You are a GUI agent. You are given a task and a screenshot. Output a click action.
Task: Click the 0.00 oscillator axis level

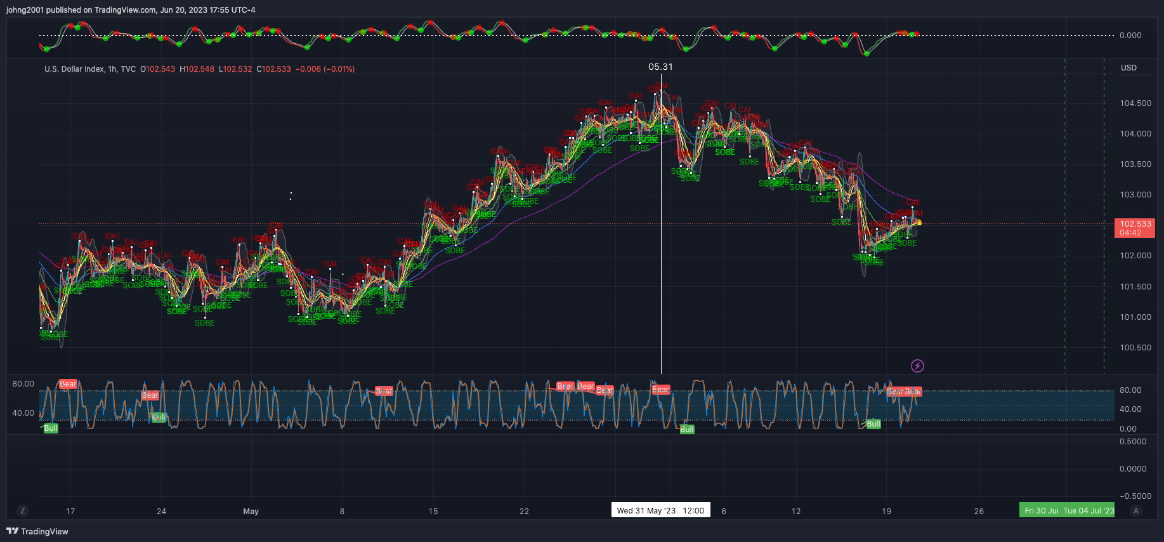[1128, 429]
